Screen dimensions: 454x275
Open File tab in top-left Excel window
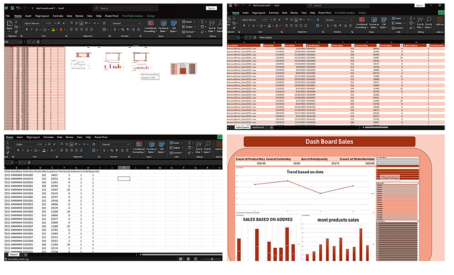(8, 16)
